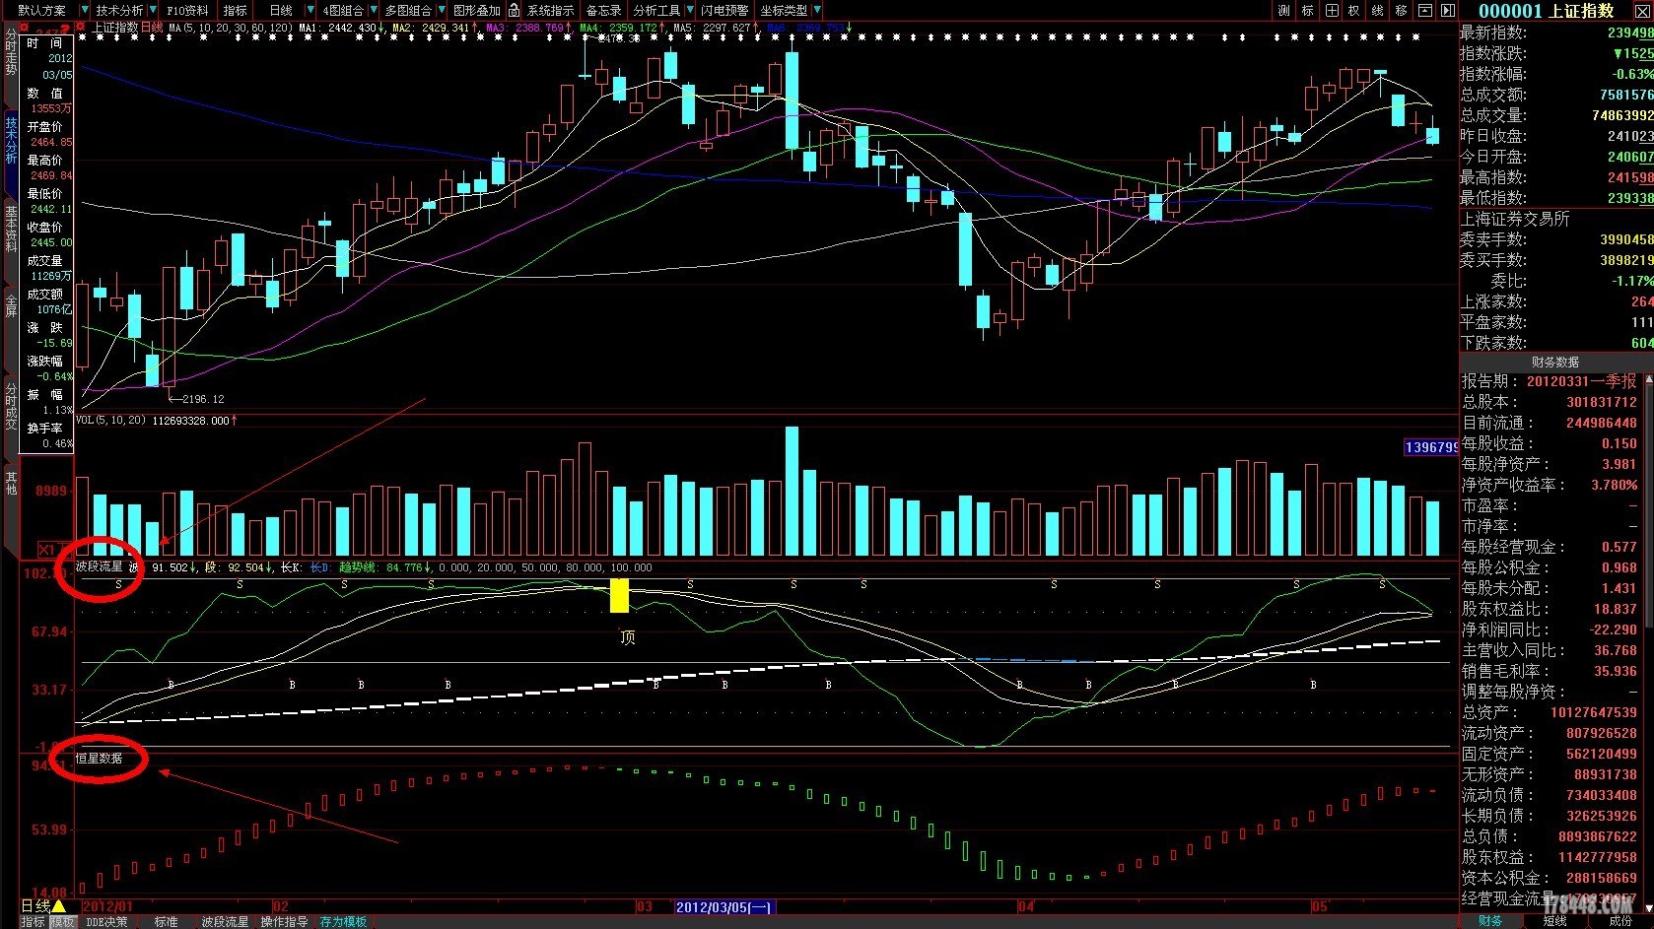
Task: Click the yellow 顶 signal marker bar
Action: (x=619, y=596)
